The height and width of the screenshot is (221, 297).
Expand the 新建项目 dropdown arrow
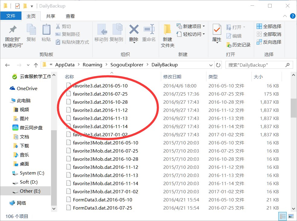[203, 26]
